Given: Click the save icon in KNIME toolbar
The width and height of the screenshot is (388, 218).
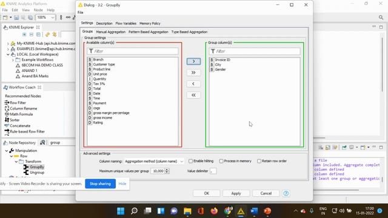Looking at the screenshot, I should tap(16, 18).
